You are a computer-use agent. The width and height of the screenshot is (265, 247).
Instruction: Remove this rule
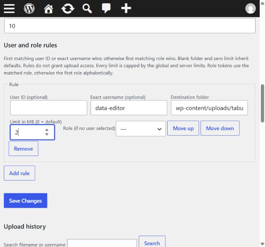pyautogui.click(x=24, y=148)
